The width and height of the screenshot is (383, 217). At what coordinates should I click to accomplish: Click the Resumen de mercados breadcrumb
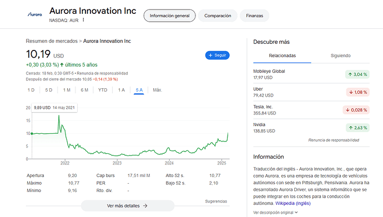(x=52, y=41)
